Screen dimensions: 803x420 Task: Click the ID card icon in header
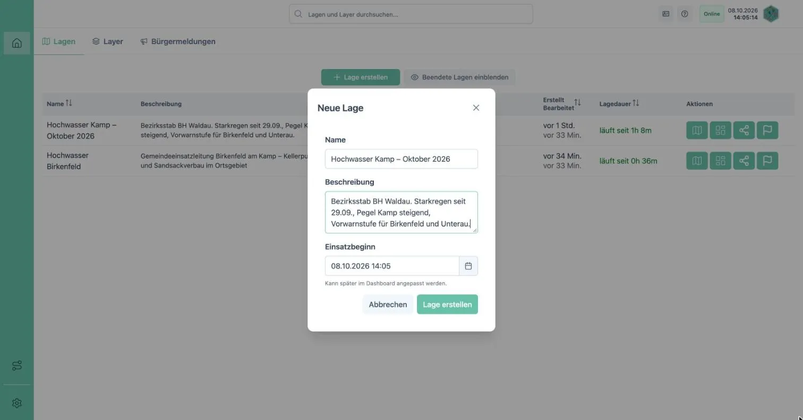coord(665,14)
